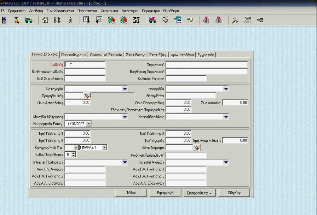Decrease Κωδικ.Προμήθειας with the down arrow
This screenshot has width=317, height=215.
73,156
